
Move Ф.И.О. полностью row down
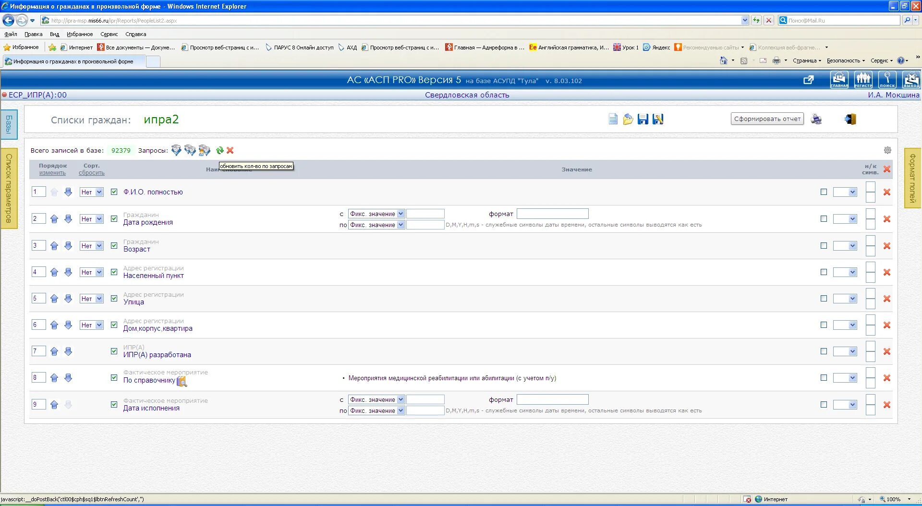click(x=68, y=192)
